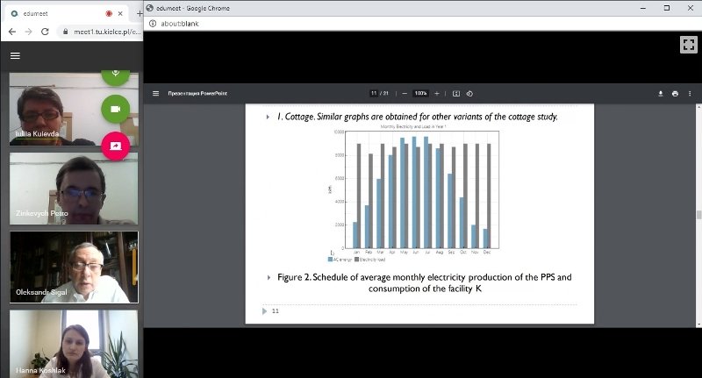The height and width of the screenshot is (378, 702).
Task: Toggle the green microphone button
Action: click(x=116, y=75)
